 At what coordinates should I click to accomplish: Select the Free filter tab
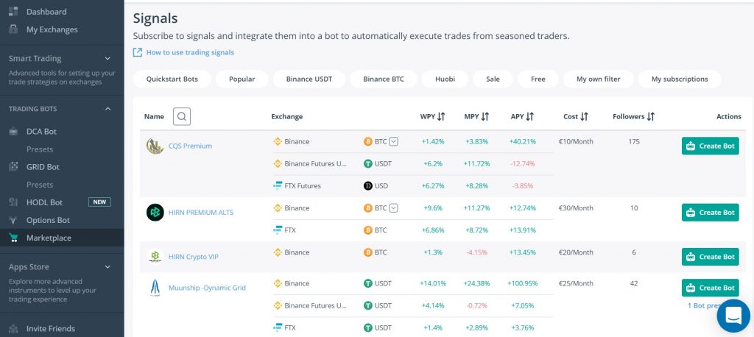538,79
